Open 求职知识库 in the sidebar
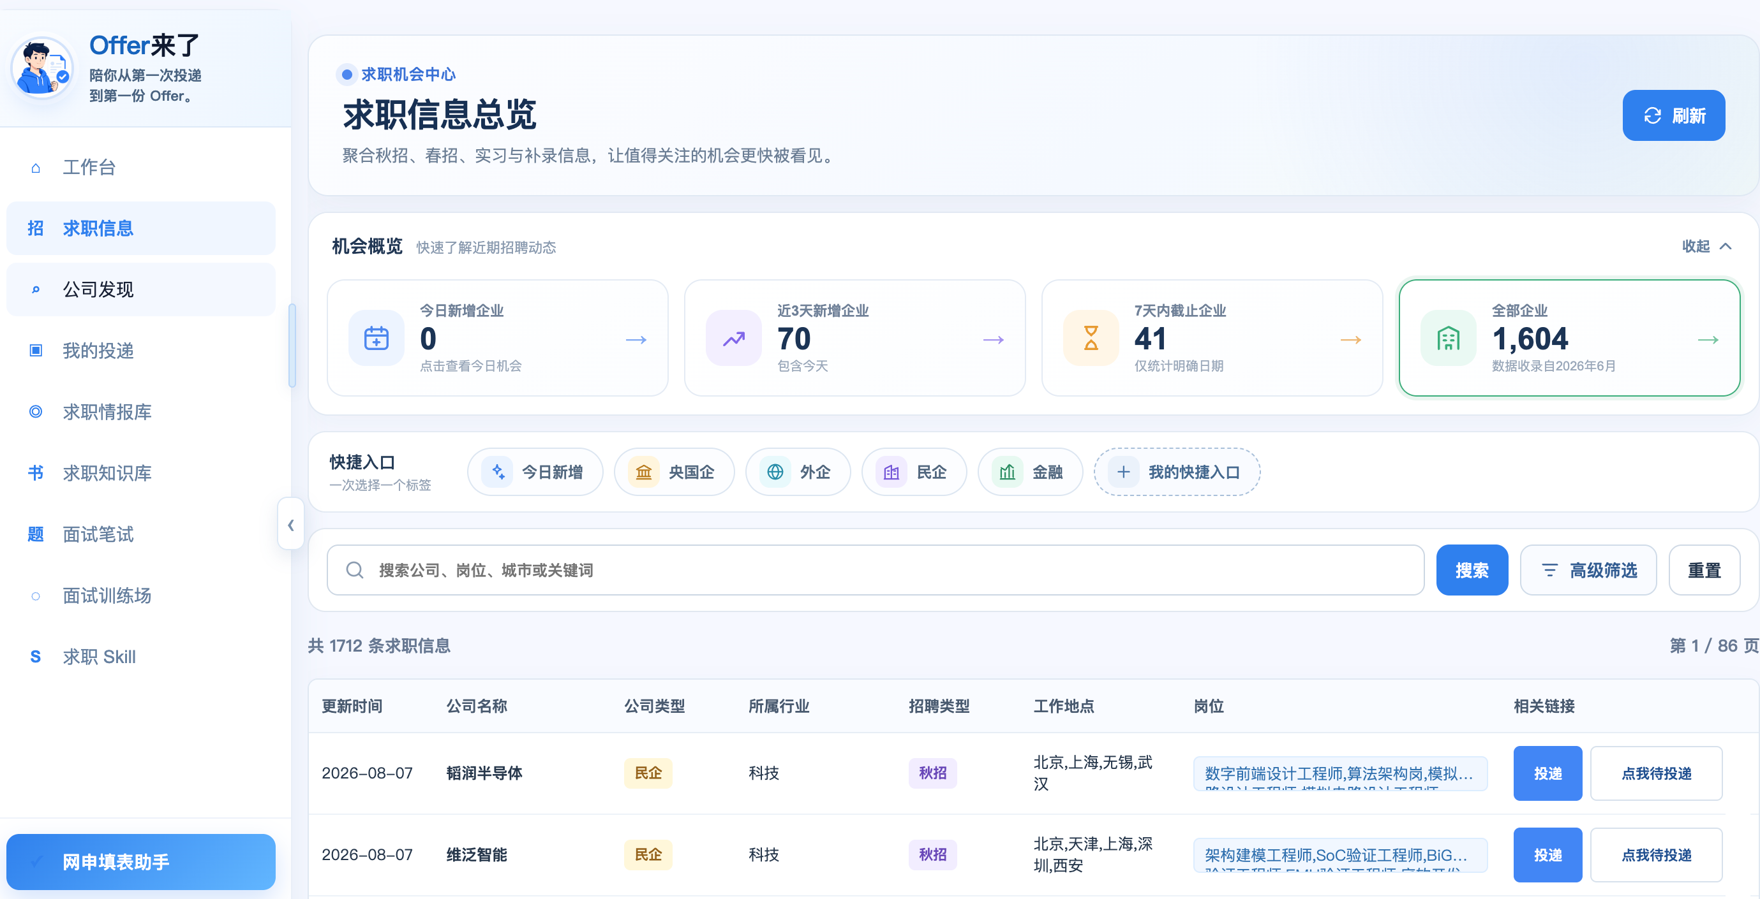Screen dimensions: 1760x899 [141, 473]
